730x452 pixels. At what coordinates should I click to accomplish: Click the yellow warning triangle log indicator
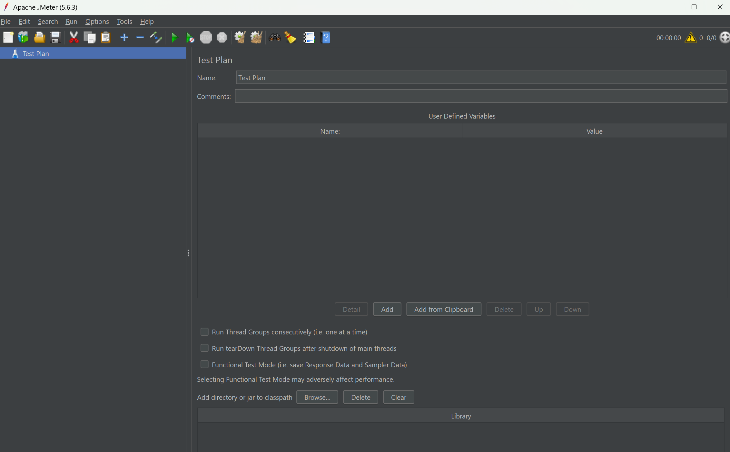click(691, 38)
